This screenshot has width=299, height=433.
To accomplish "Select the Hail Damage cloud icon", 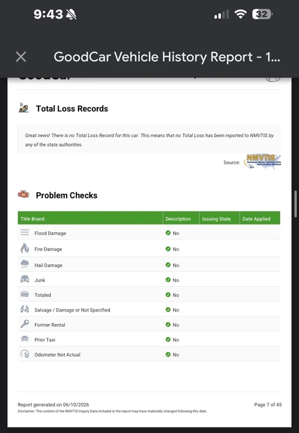I will pyautogui.click(x=25, y=264).
